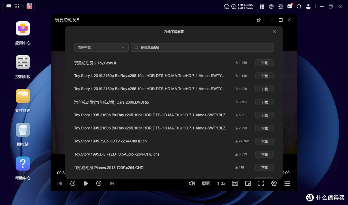
Task: Open the 应用中心 desktop icon
Action: coord(23,28)
